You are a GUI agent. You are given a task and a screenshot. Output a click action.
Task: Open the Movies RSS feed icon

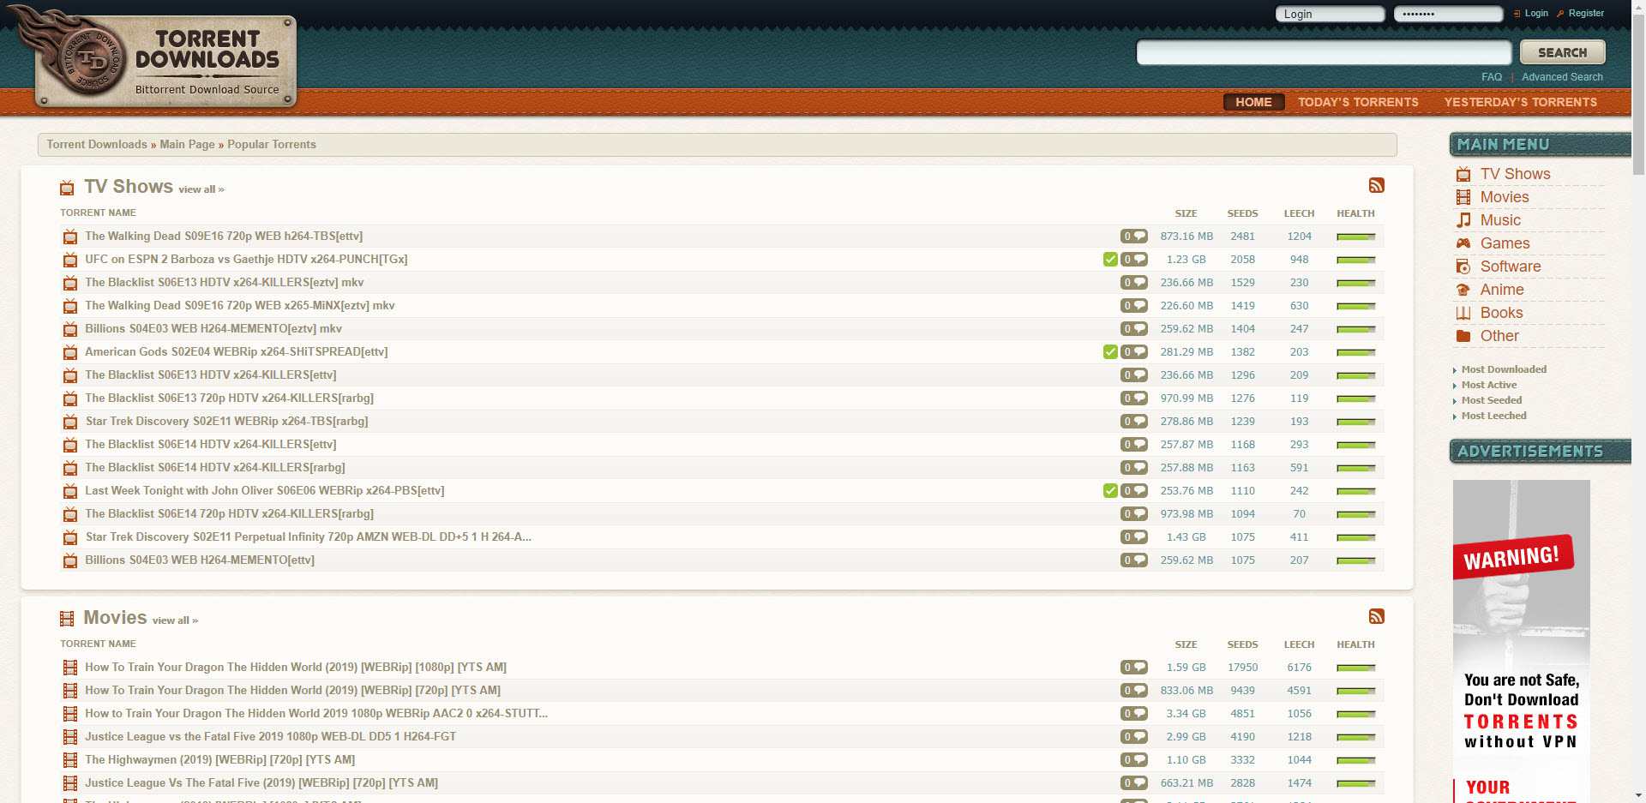pyautogui.click(x=1377, y=616)
